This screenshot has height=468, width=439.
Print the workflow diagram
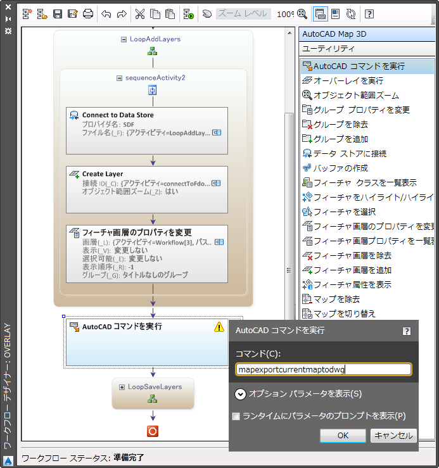pos(88,14)
